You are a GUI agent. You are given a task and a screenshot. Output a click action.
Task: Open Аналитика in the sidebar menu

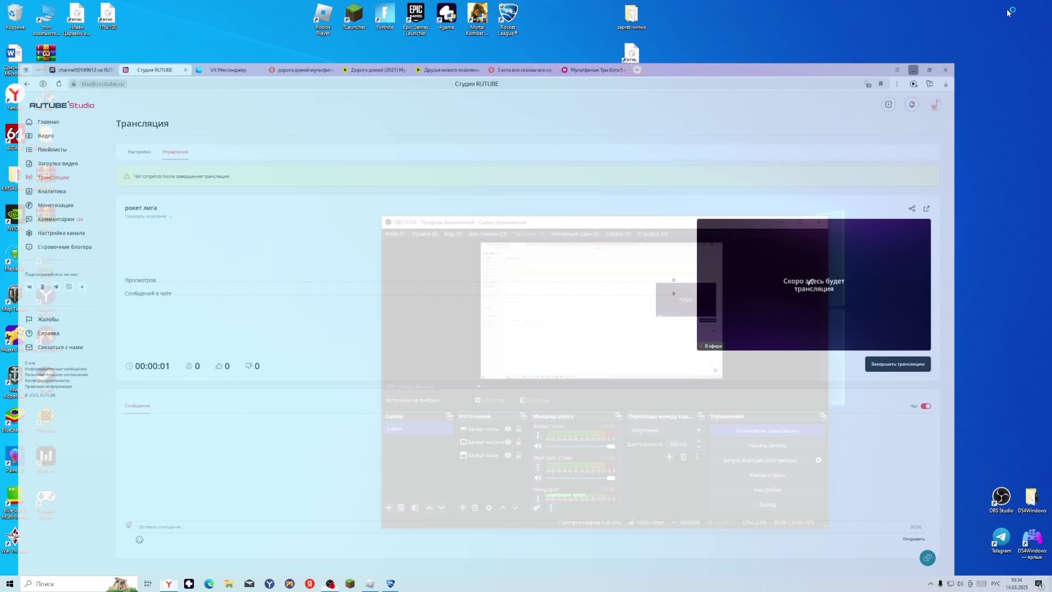52,191
